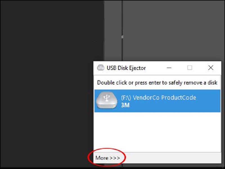Close the USB Disk Ejector window
This screenshot has width=225, height=169.
[x=211, y=68]
